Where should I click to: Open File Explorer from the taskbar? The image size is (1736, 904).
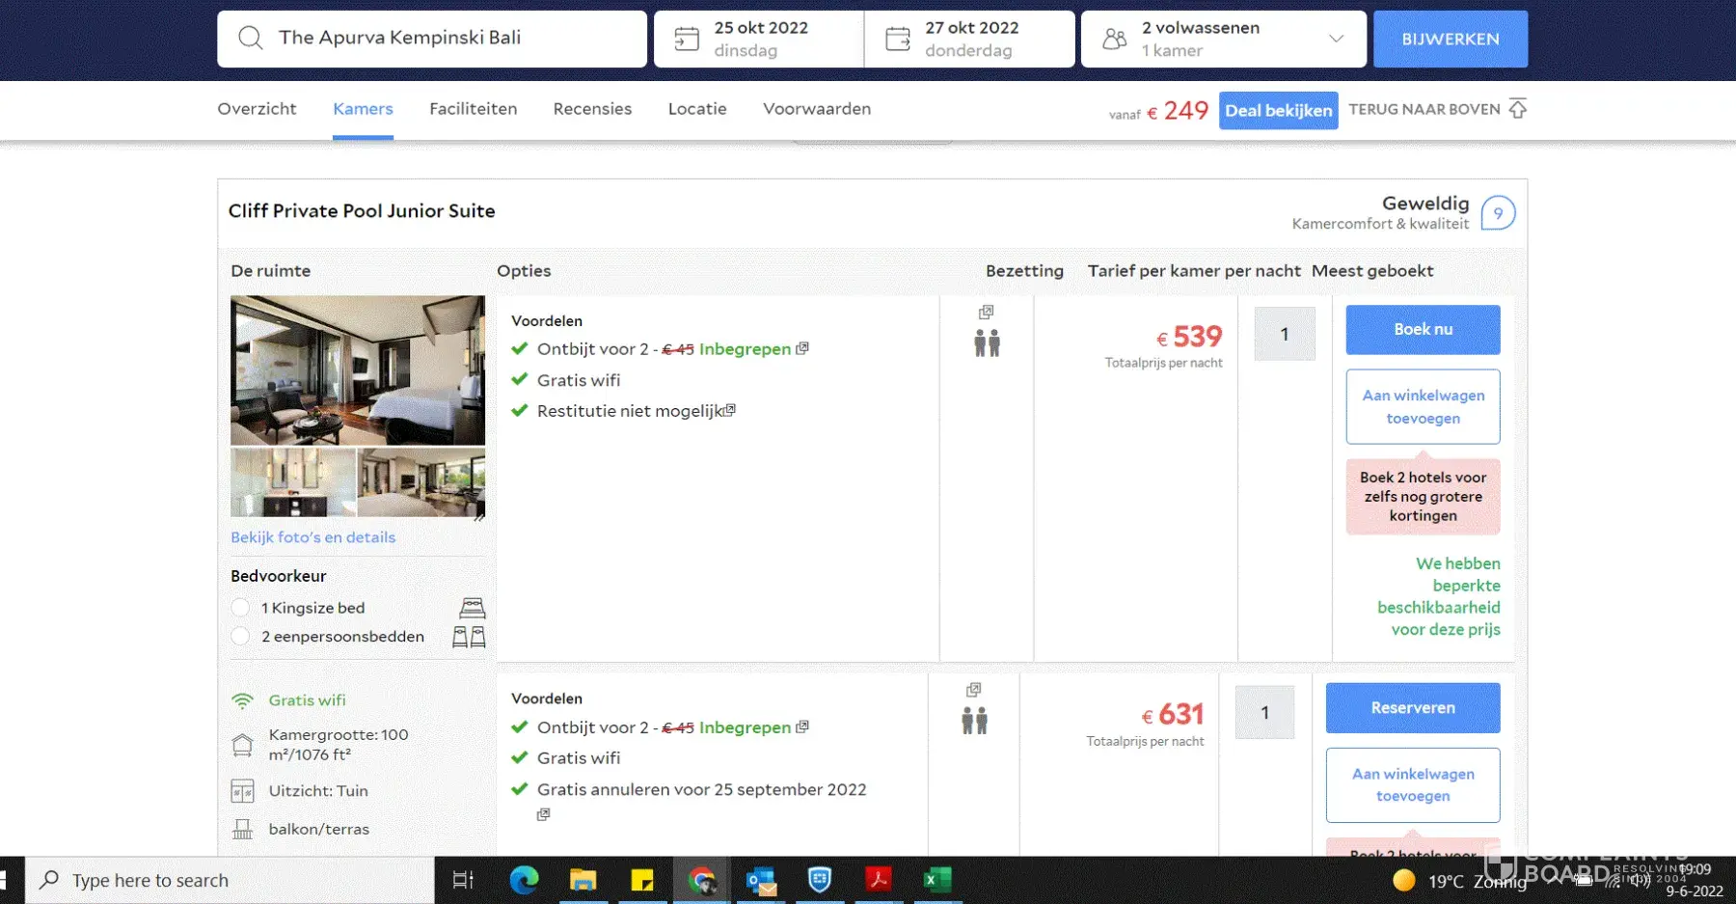click(x=583, y=880)
